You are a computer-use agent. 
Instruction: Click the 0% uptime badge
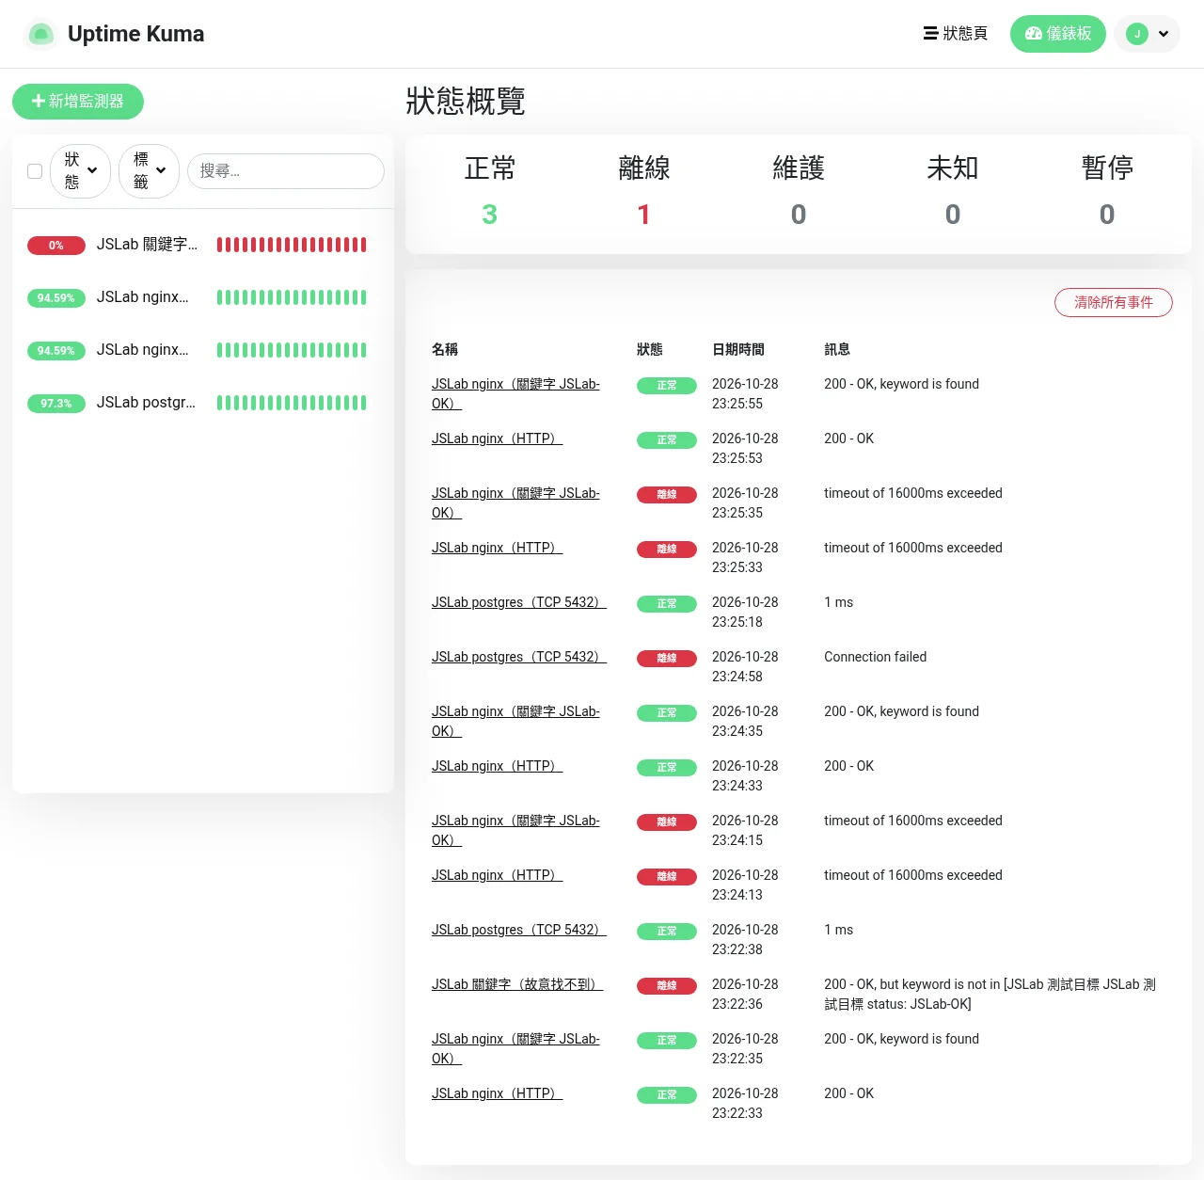click(56, 246)
